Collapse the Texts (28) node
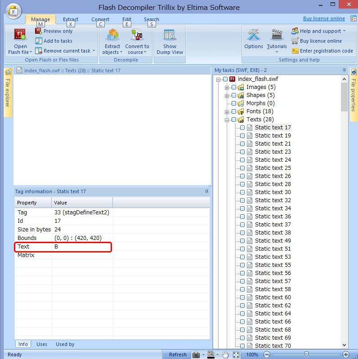Screen dimensions: 358x359 pos(227,120)
